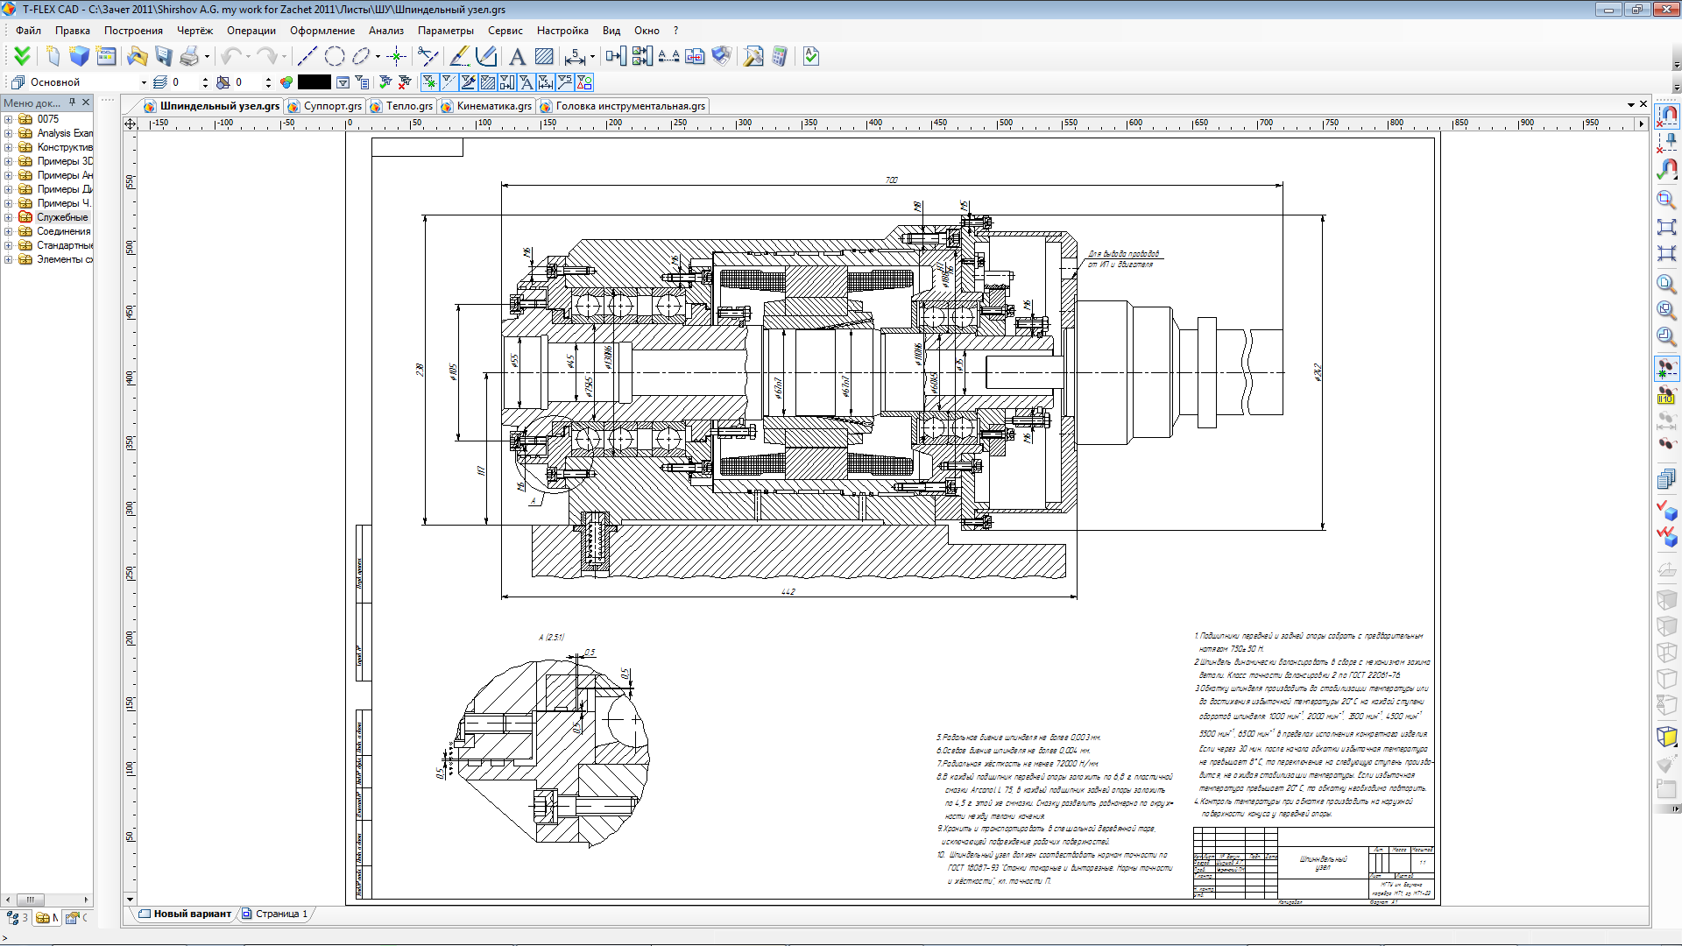Open the Файл menu

[28, 31]
